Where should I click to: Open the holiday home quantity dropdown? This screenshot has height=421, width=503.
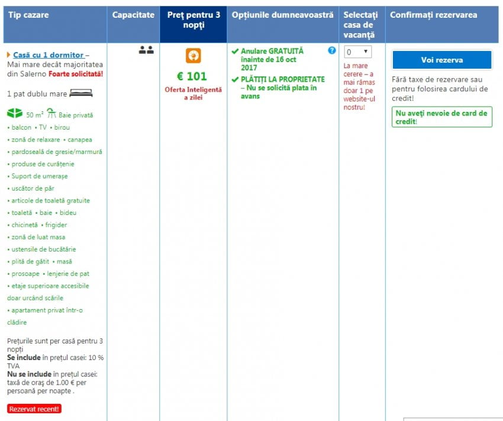click(x=357, y=52)
